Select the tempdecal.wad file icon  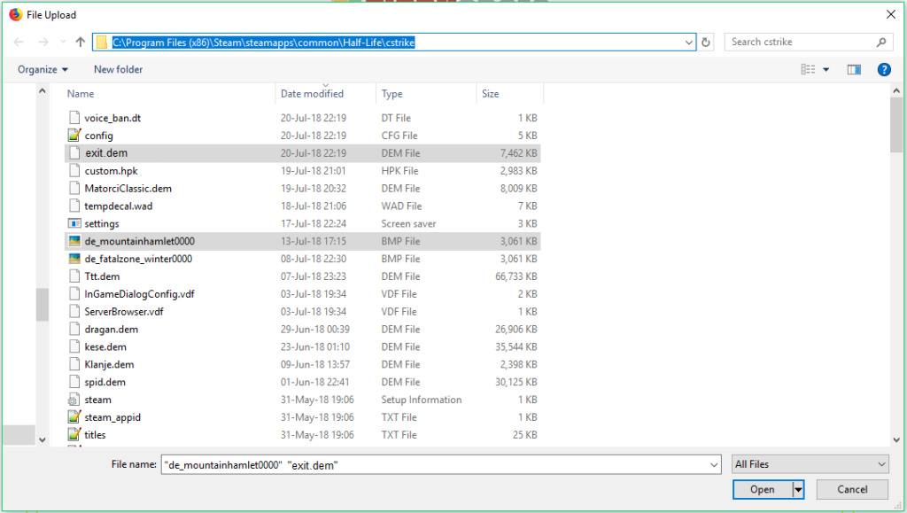(x=74, y=206)
